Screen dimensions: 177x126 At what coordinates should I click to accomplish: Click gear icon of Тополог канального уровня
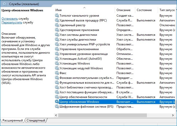tap(57, 16)
